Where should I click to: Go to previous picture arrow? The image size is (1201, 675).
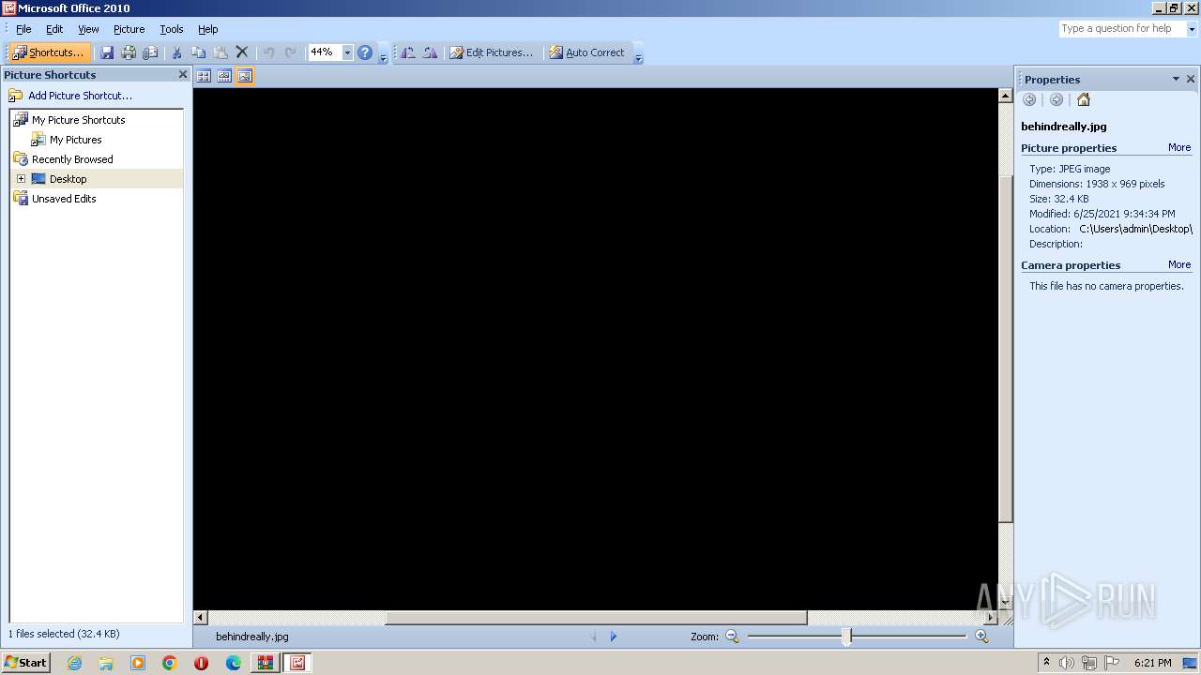pyautogui.click(x=593, y=637)
